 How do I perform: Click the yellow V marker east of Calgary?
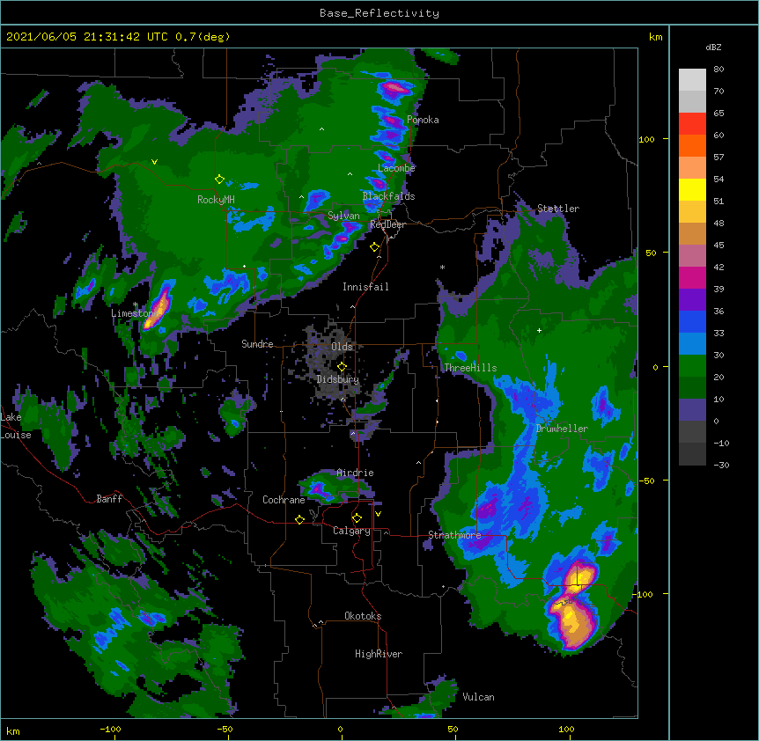tap(378, 514)
